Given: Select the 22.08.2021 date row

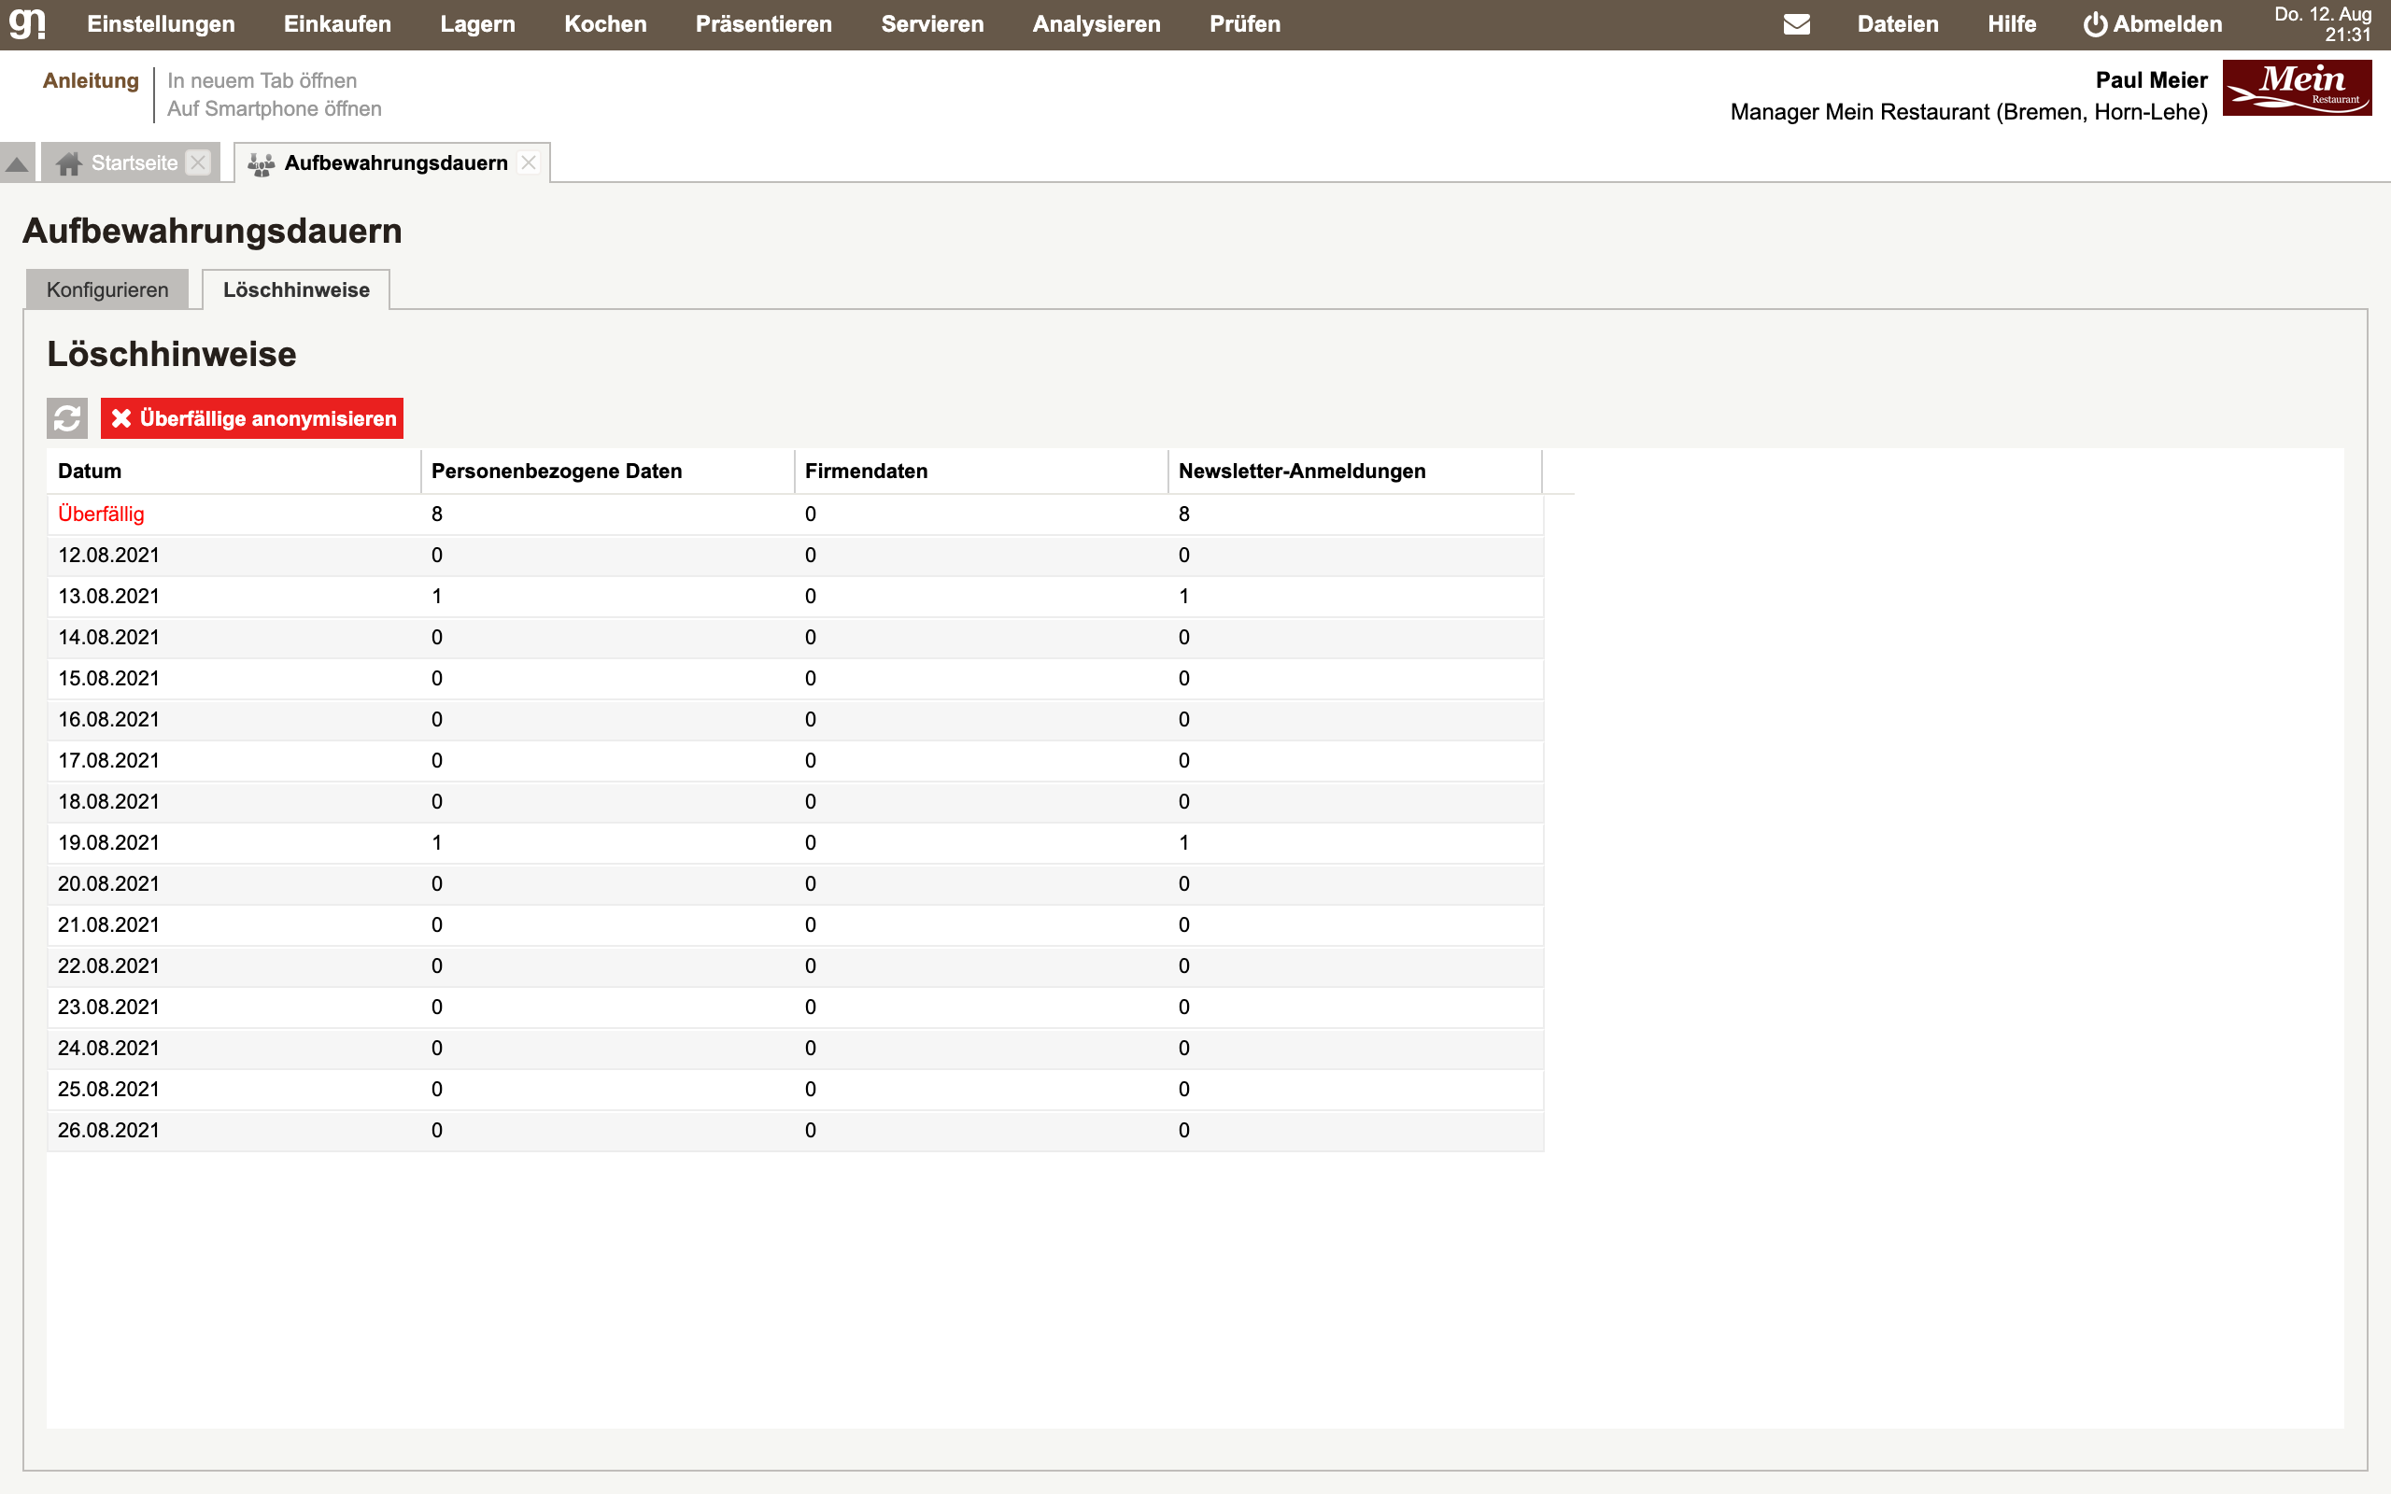Looking at the screenshot, I should coord(796,966).
